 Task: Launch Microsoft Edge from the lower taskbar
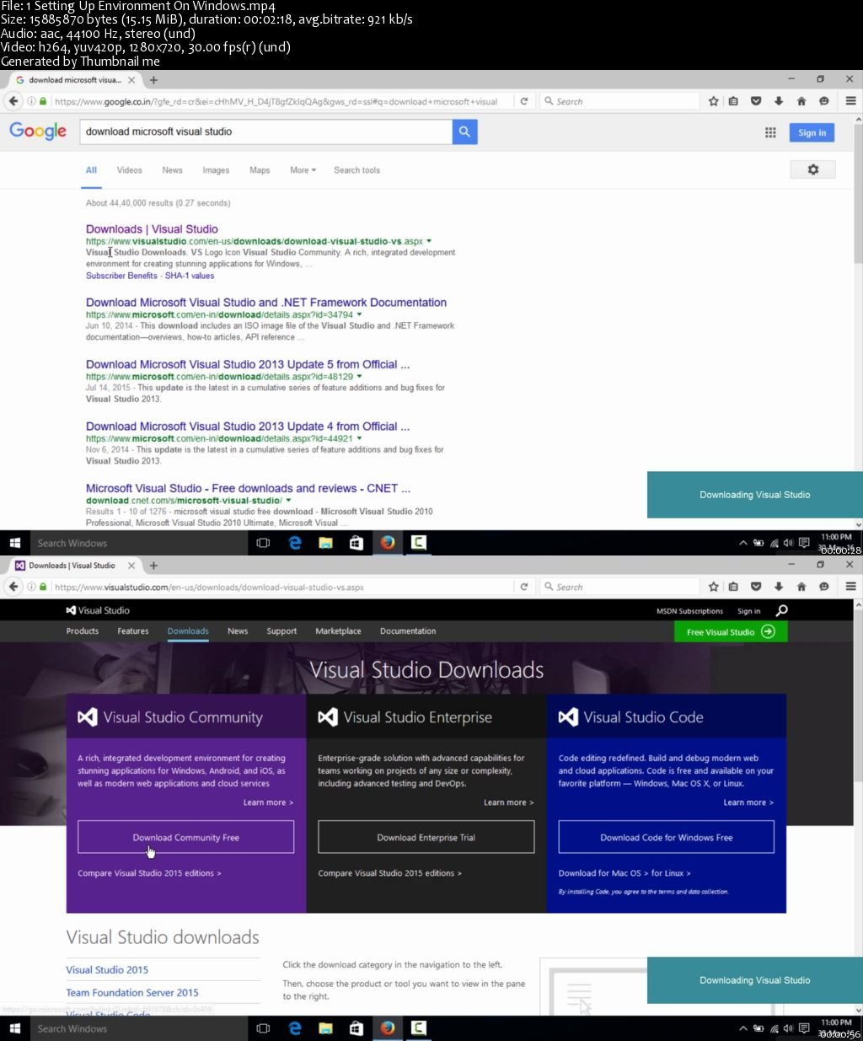295,1028
